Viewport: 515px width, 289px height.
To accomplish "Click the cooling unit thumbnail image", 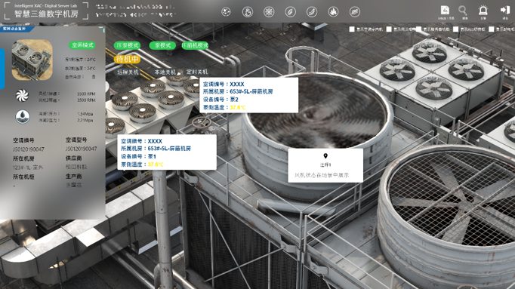I will tap(32, 60).
